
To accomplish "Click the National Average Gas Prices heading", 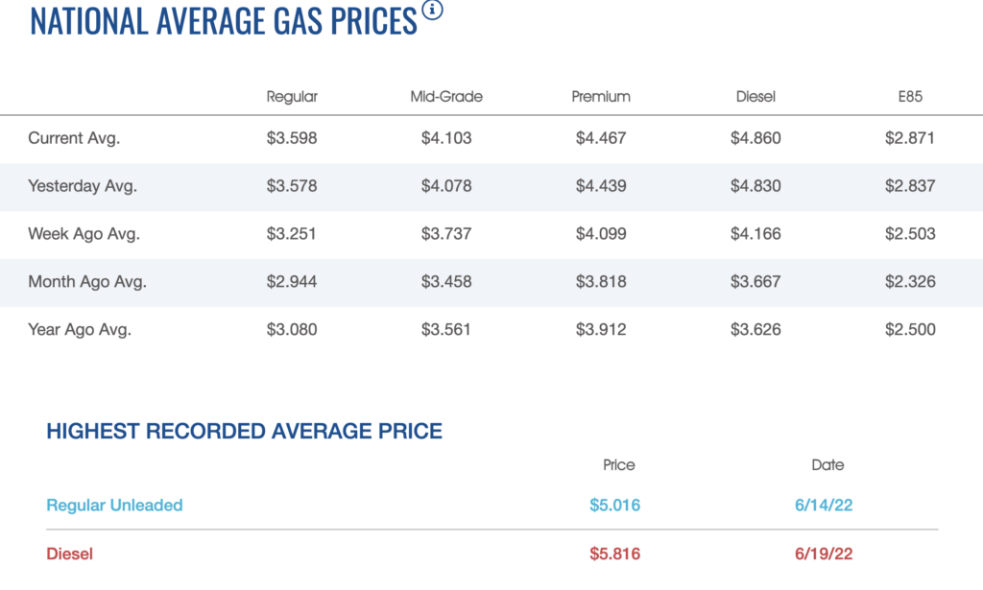I will (223, 21).
